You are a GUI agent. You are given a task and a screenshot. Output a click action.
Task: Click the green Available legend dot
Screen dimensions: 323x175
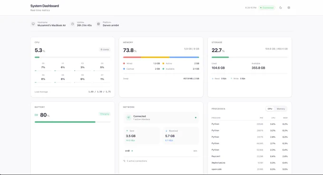click(163, 69)
